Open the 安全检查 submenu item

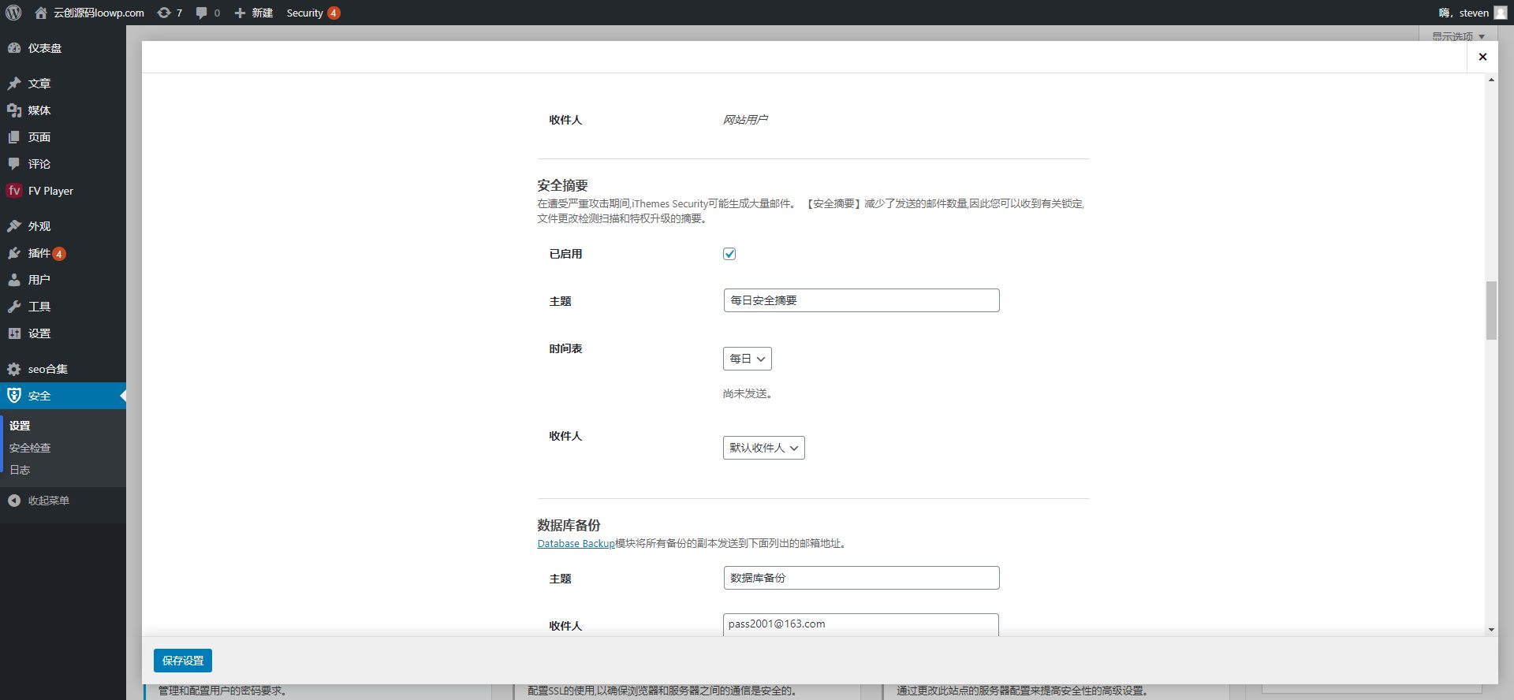tap(30, 448)
